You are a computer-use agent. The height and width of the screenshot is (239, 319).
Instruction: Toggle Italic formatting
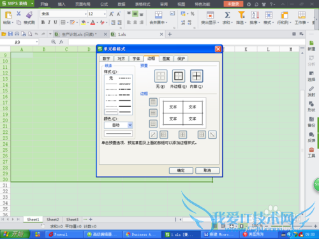pos(49,22)
